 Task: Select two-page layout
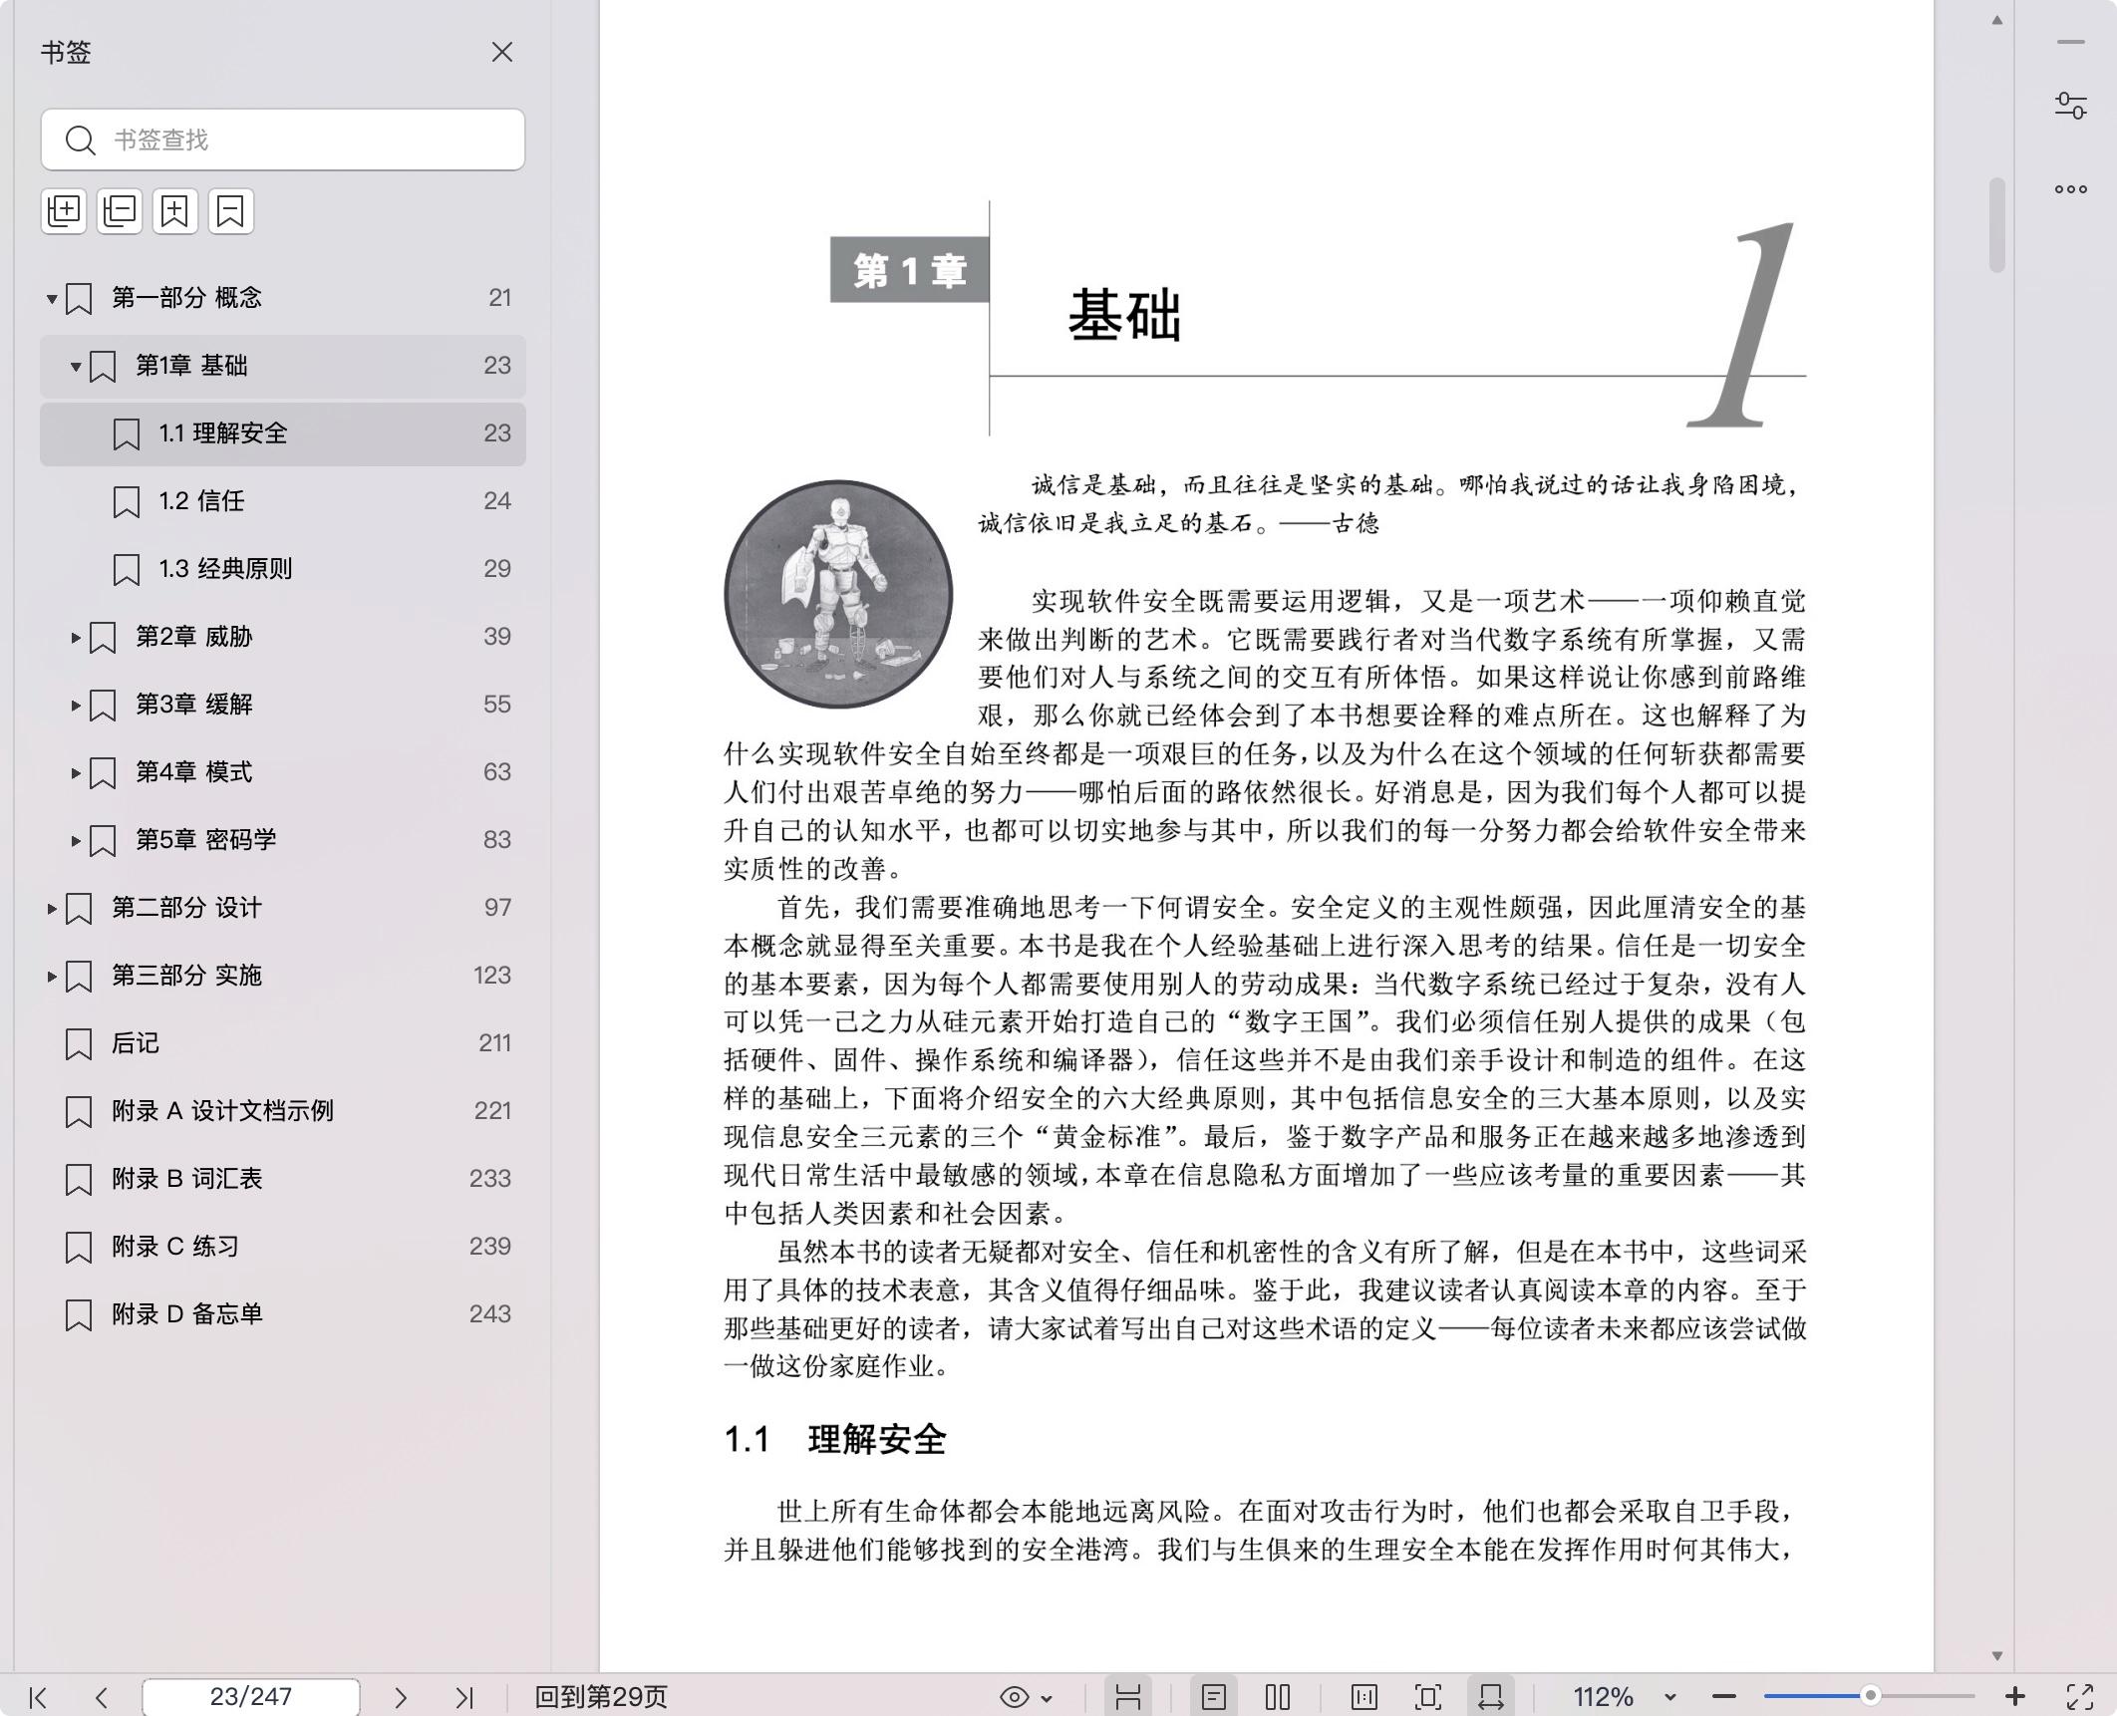pos(1278,1697)
